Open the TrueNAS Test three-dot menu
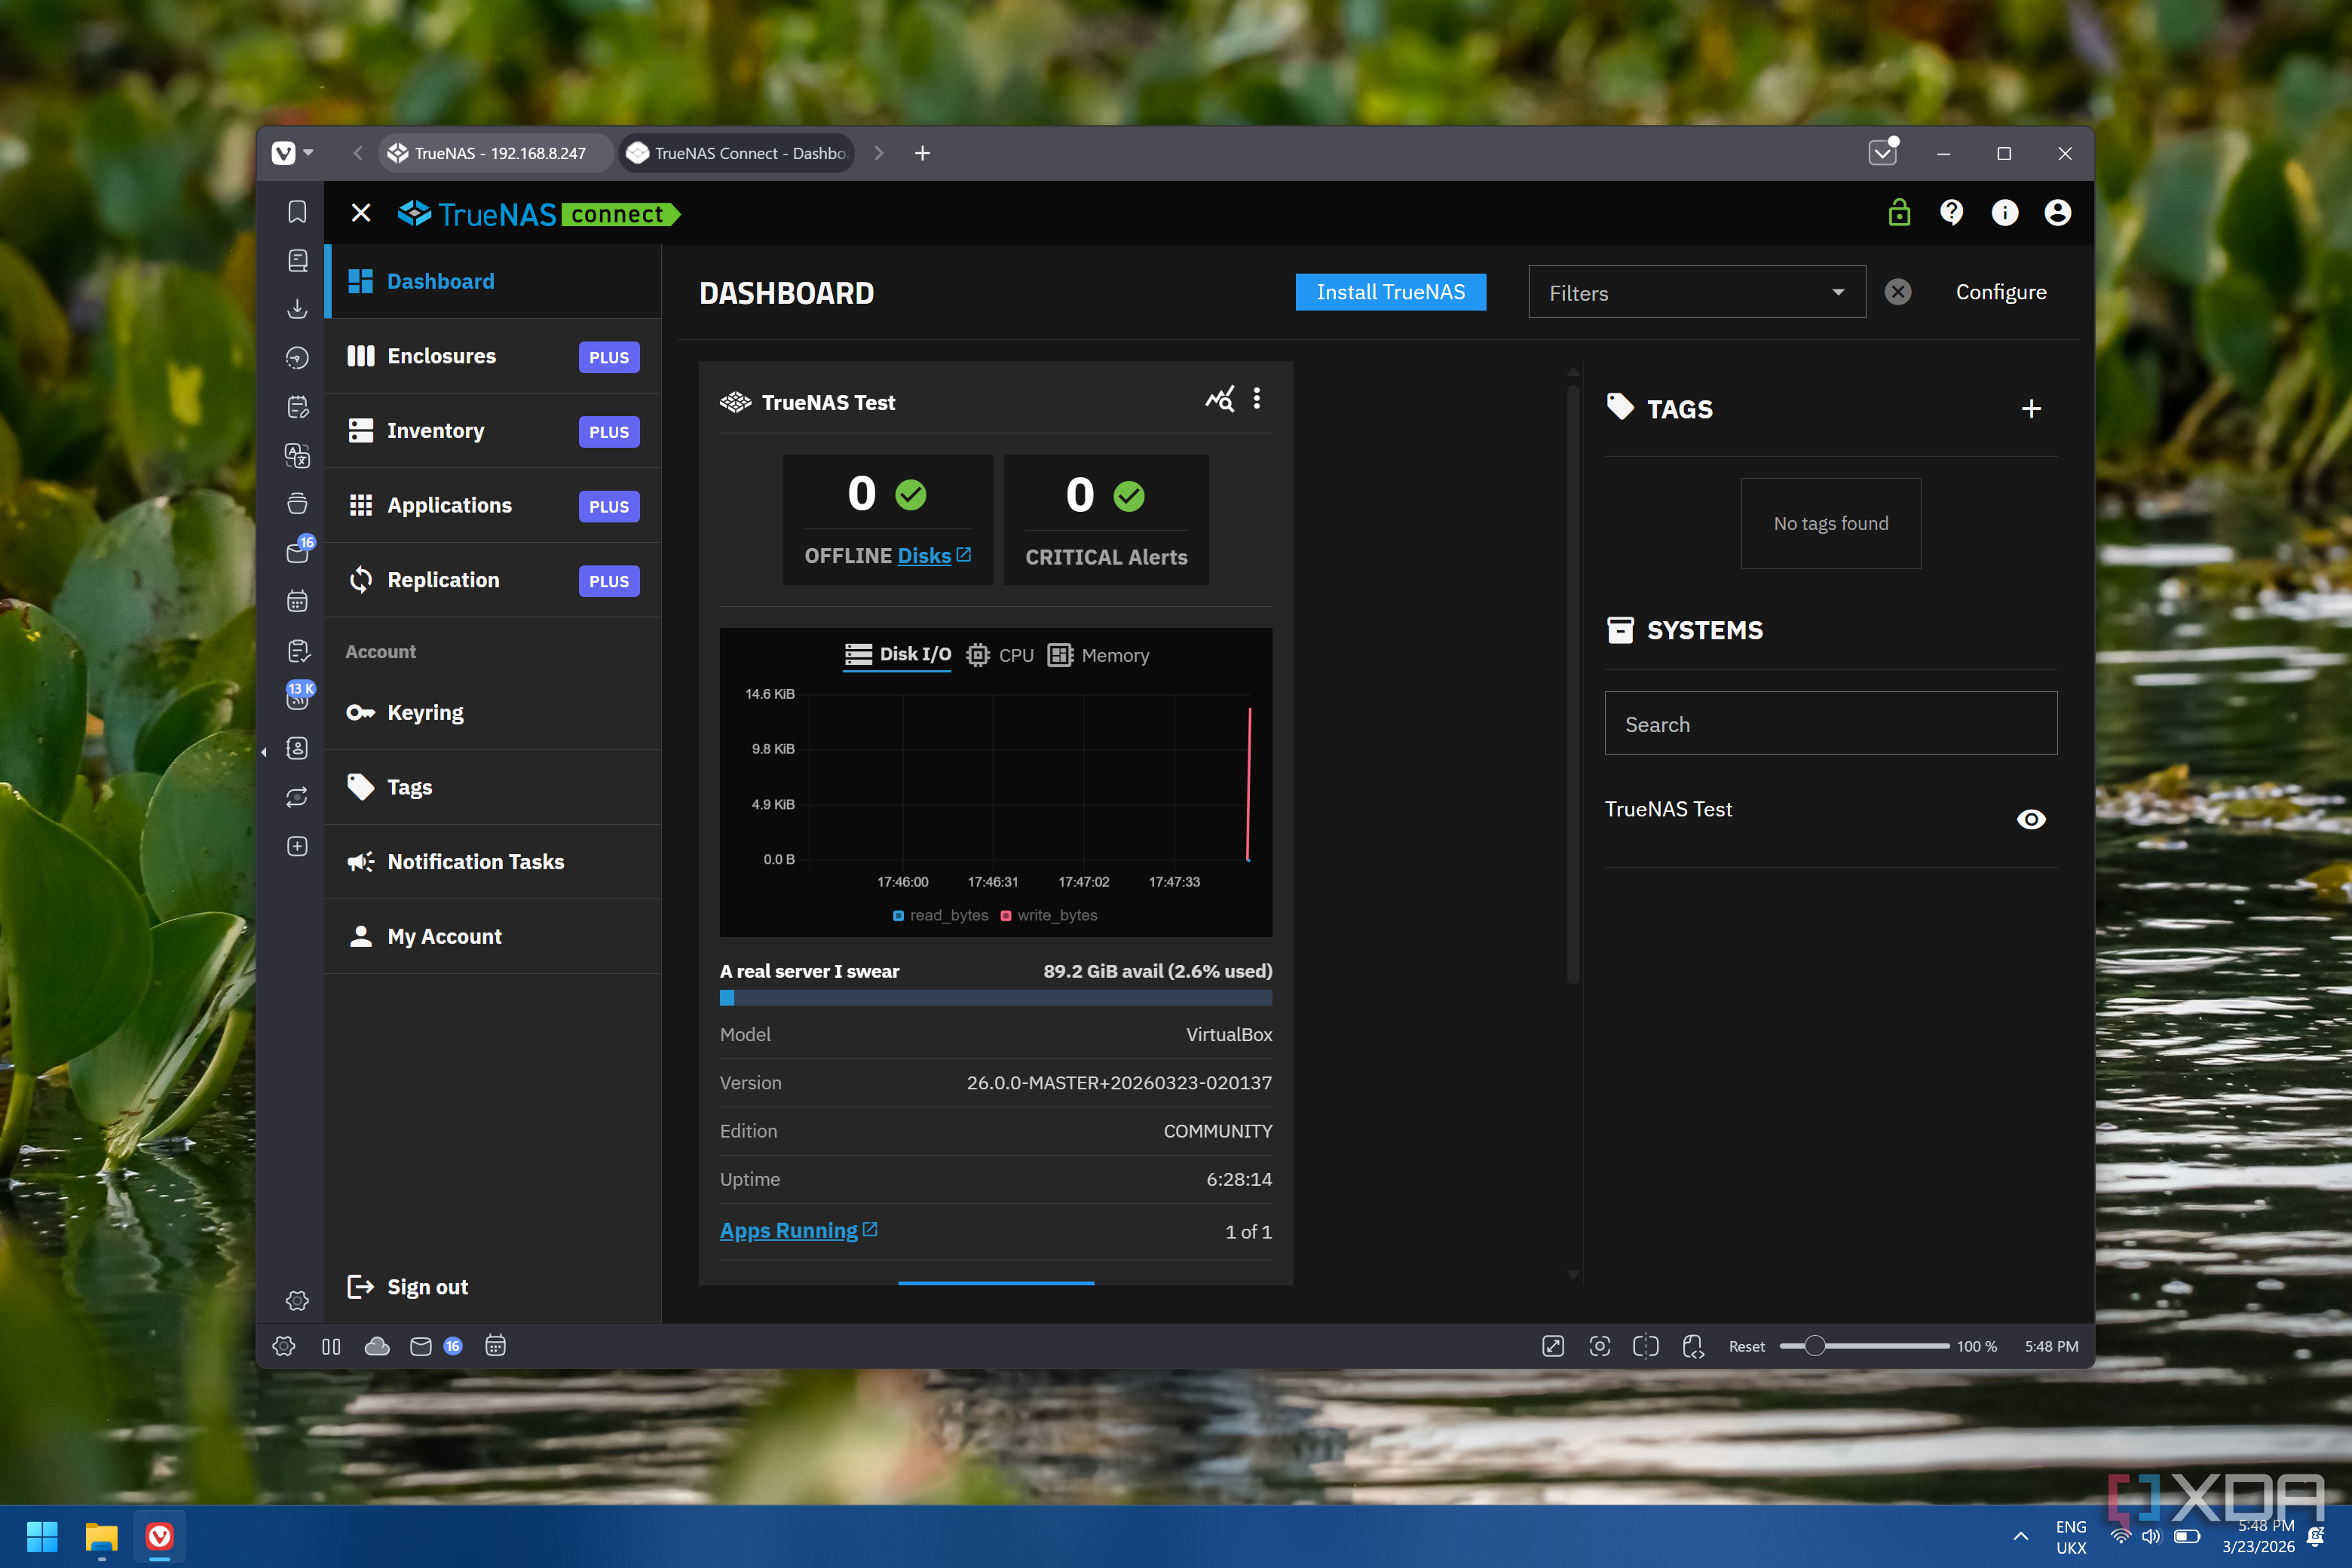Viewport: 2352px width, 1568px height. [1257, 399]
